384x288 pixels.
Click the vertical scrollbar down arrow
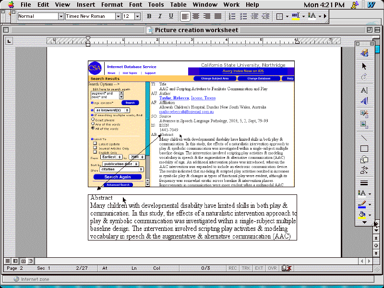click(376, 230)
